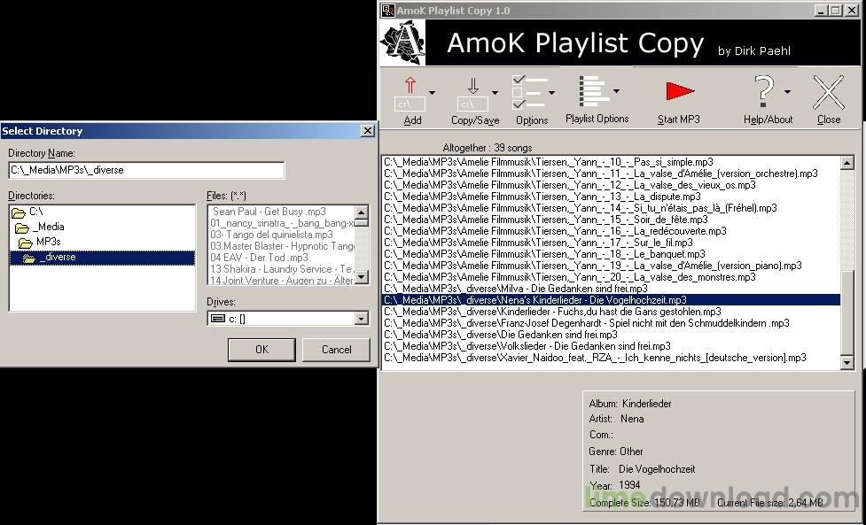This screenshot has width=866, height=525.
Task: Click the AmoK logo image
Action: click(x=403, y=43)
